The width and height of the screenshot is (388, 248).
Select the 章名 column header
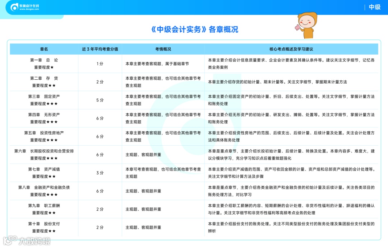44,49
